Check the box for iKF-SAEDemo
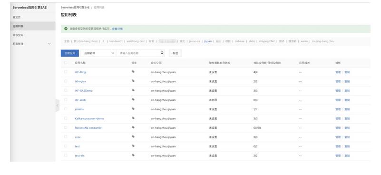381x175 pixels. (x=66, y=90)
